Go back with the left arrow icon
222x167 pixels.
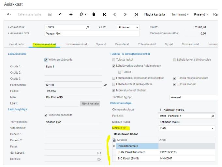tap(9, 14)
